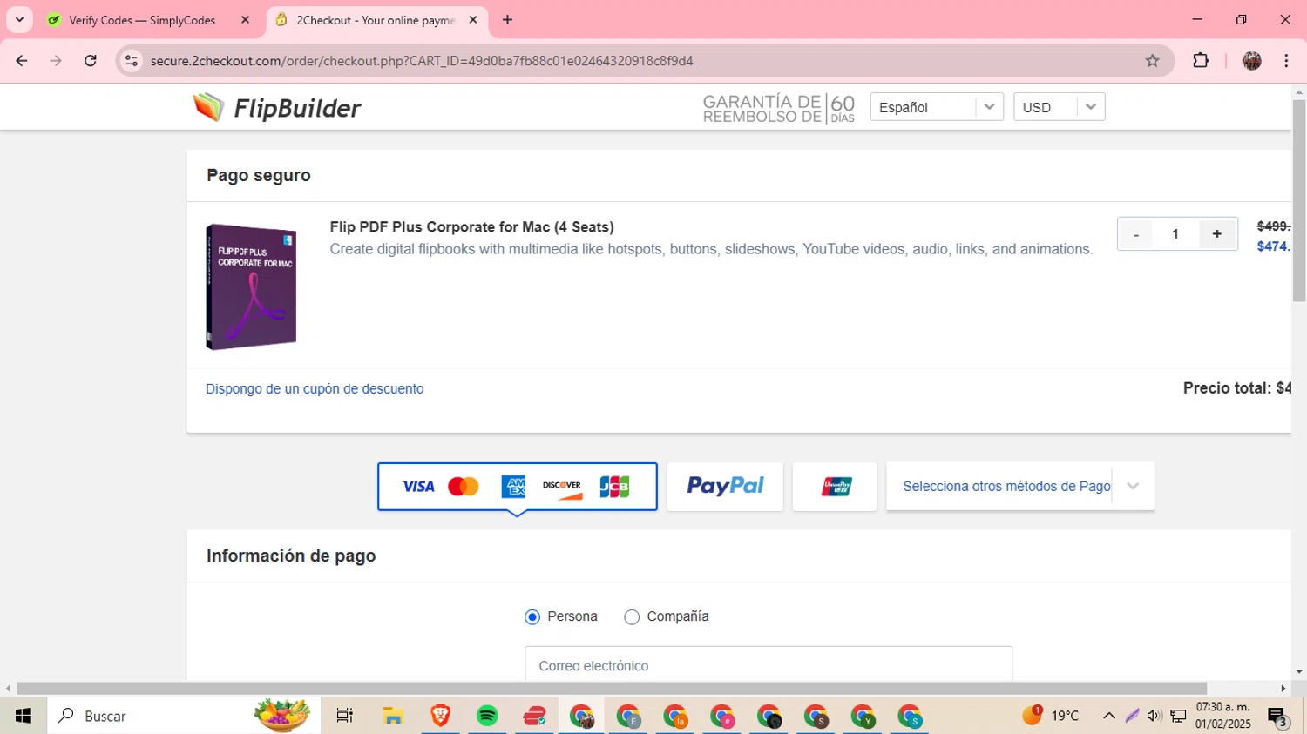Close the Verify Codes tab
This screenshot has height=734, width=1307.
[246, 20]
